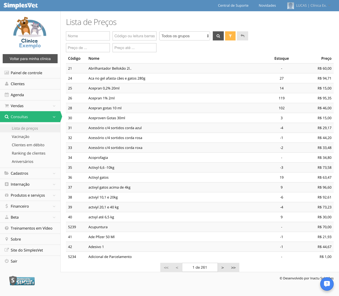
Task: Open the help chat bubble icon
Action: [x=327, y=284]
